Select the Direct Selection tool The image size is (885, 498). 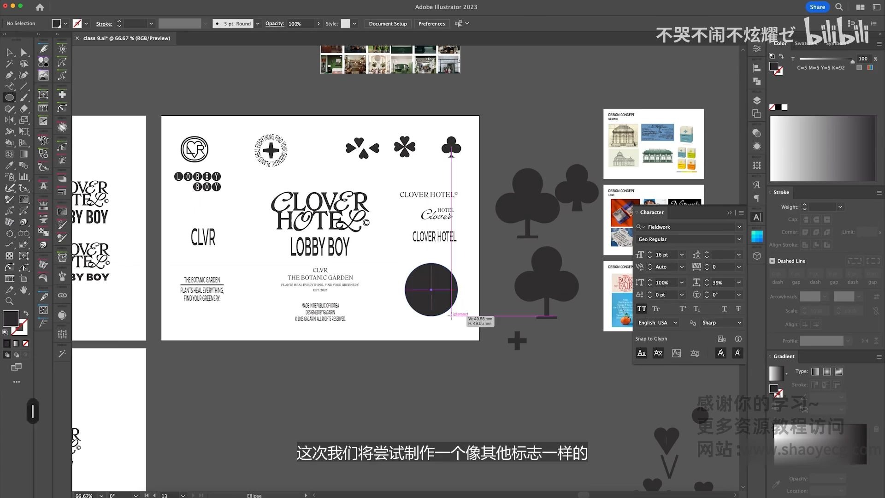pos(24,53)
